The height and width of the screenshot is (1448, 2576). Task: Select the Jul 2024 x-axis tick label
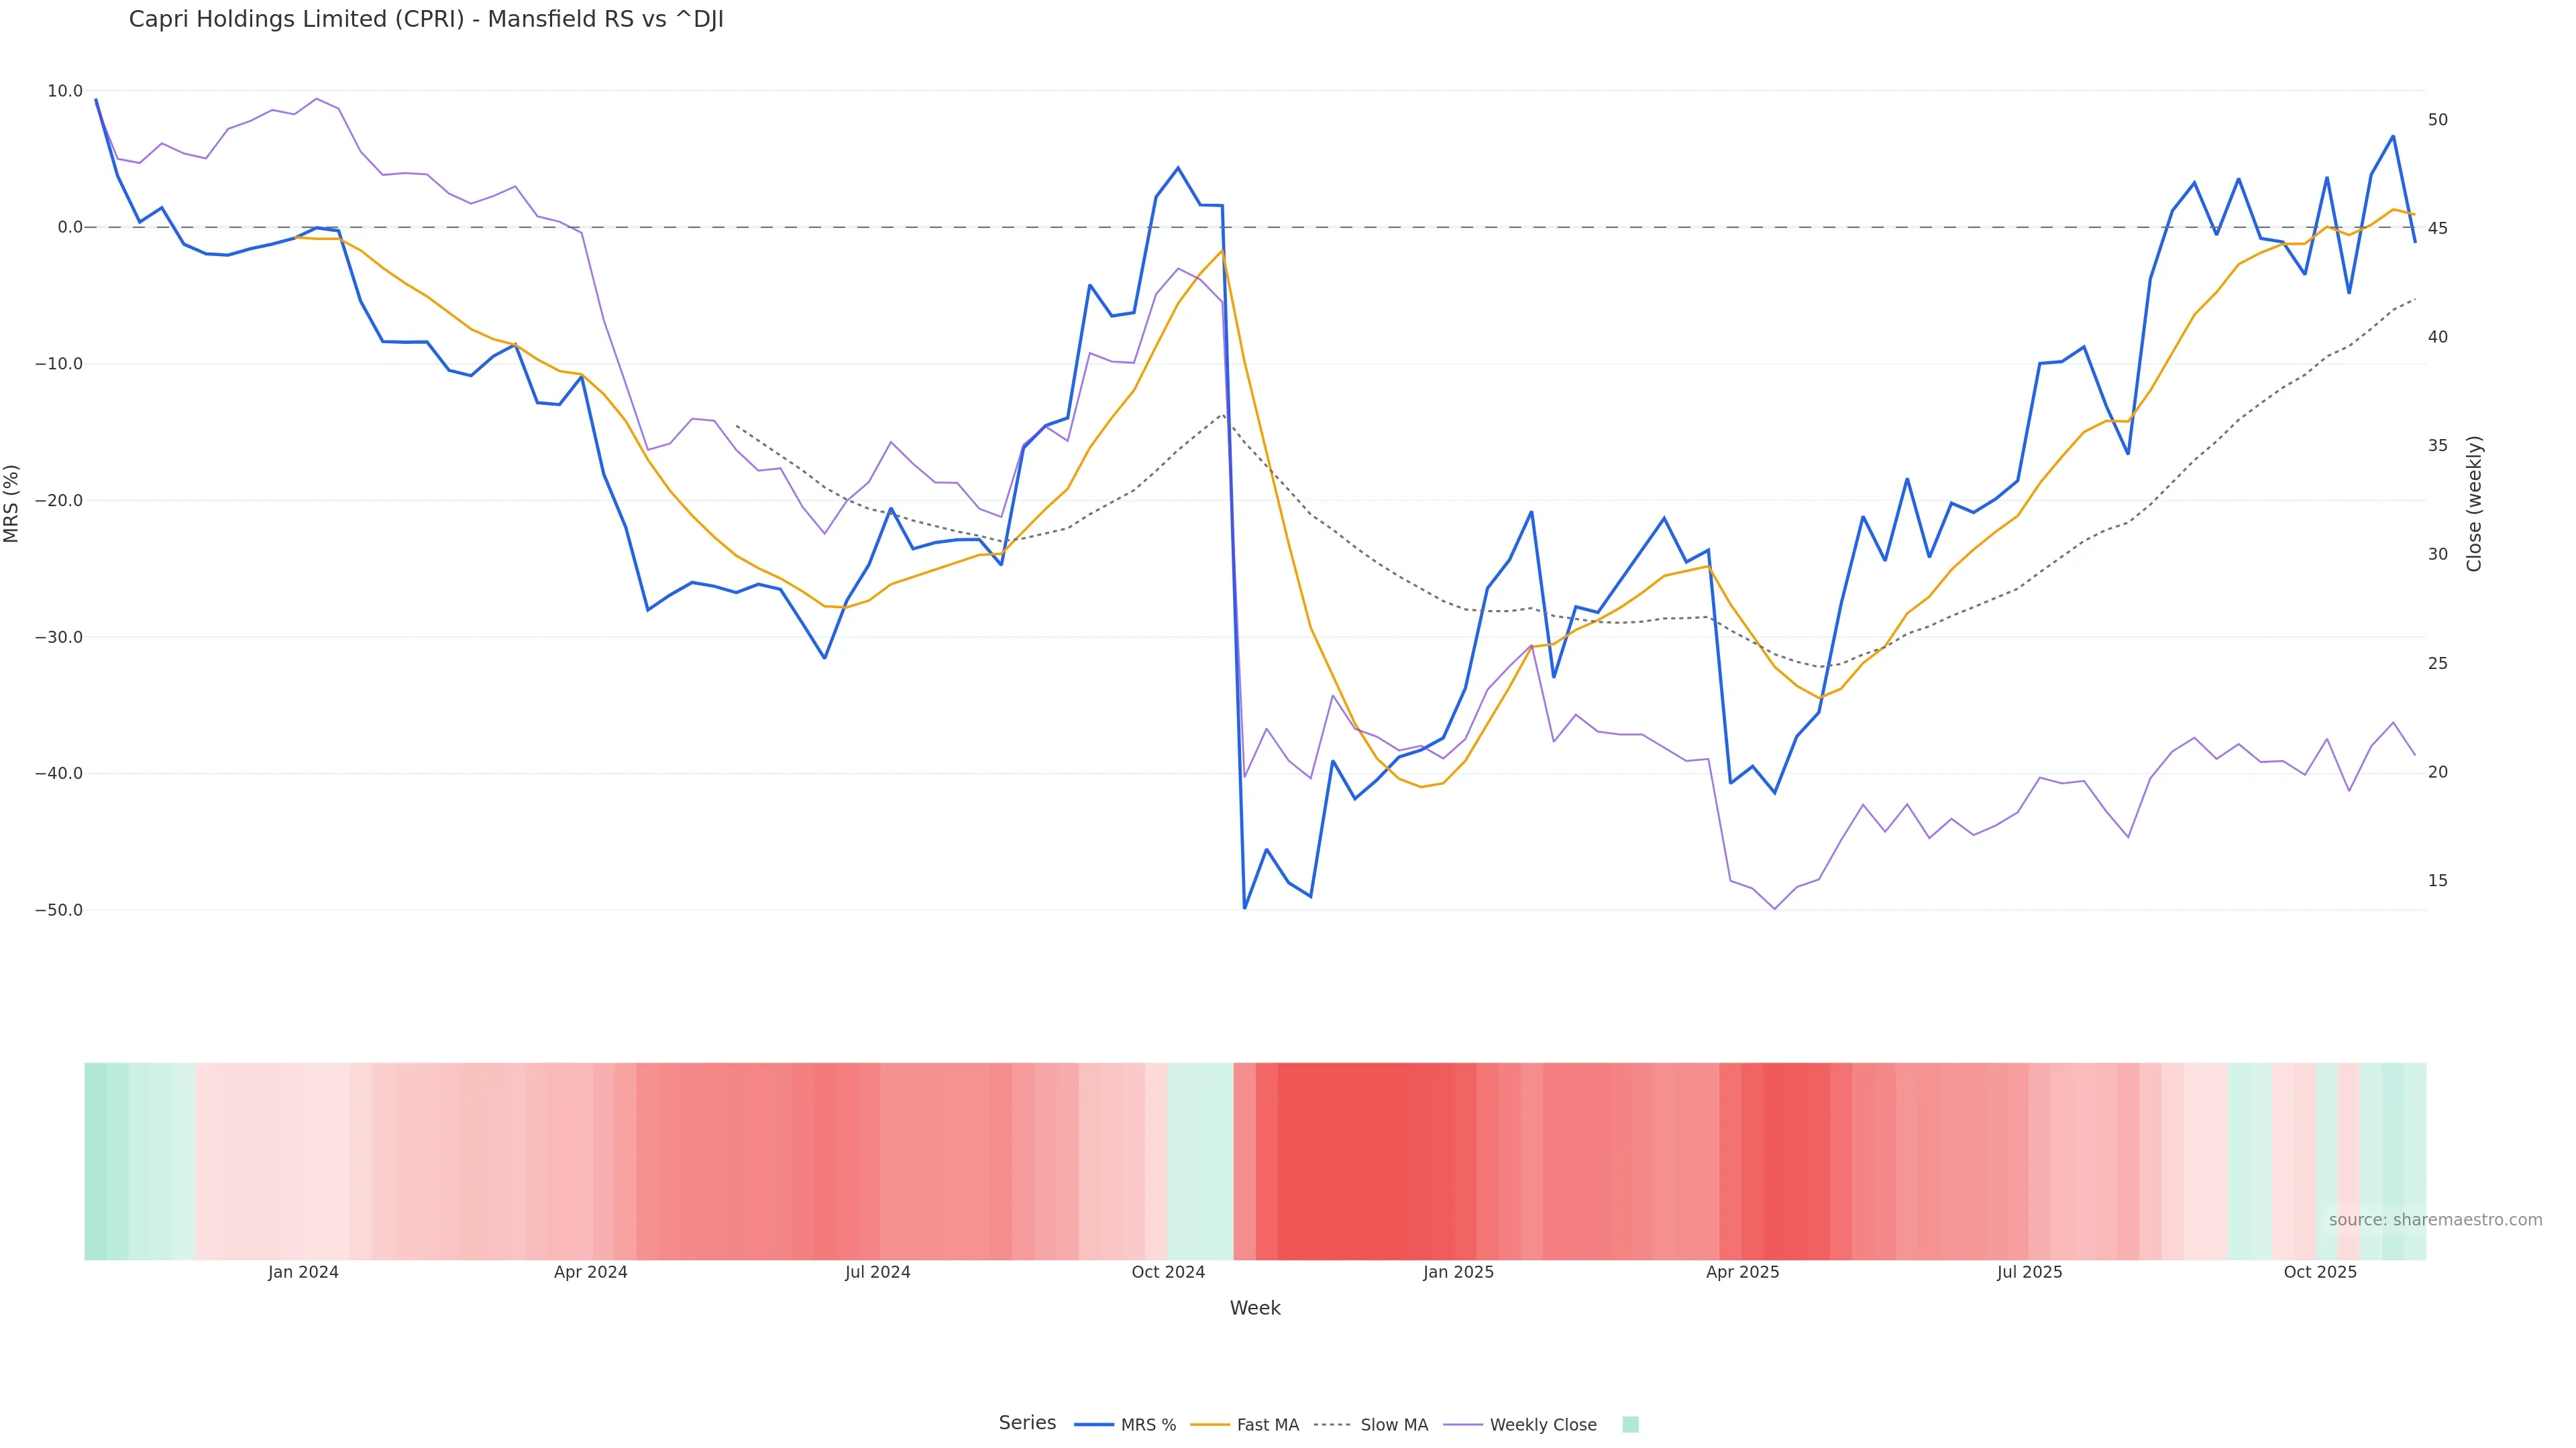coord(878,1272)
